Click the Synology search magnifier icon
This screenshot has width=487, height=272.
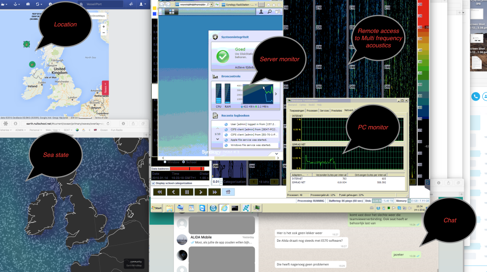[x=270, y=11]
